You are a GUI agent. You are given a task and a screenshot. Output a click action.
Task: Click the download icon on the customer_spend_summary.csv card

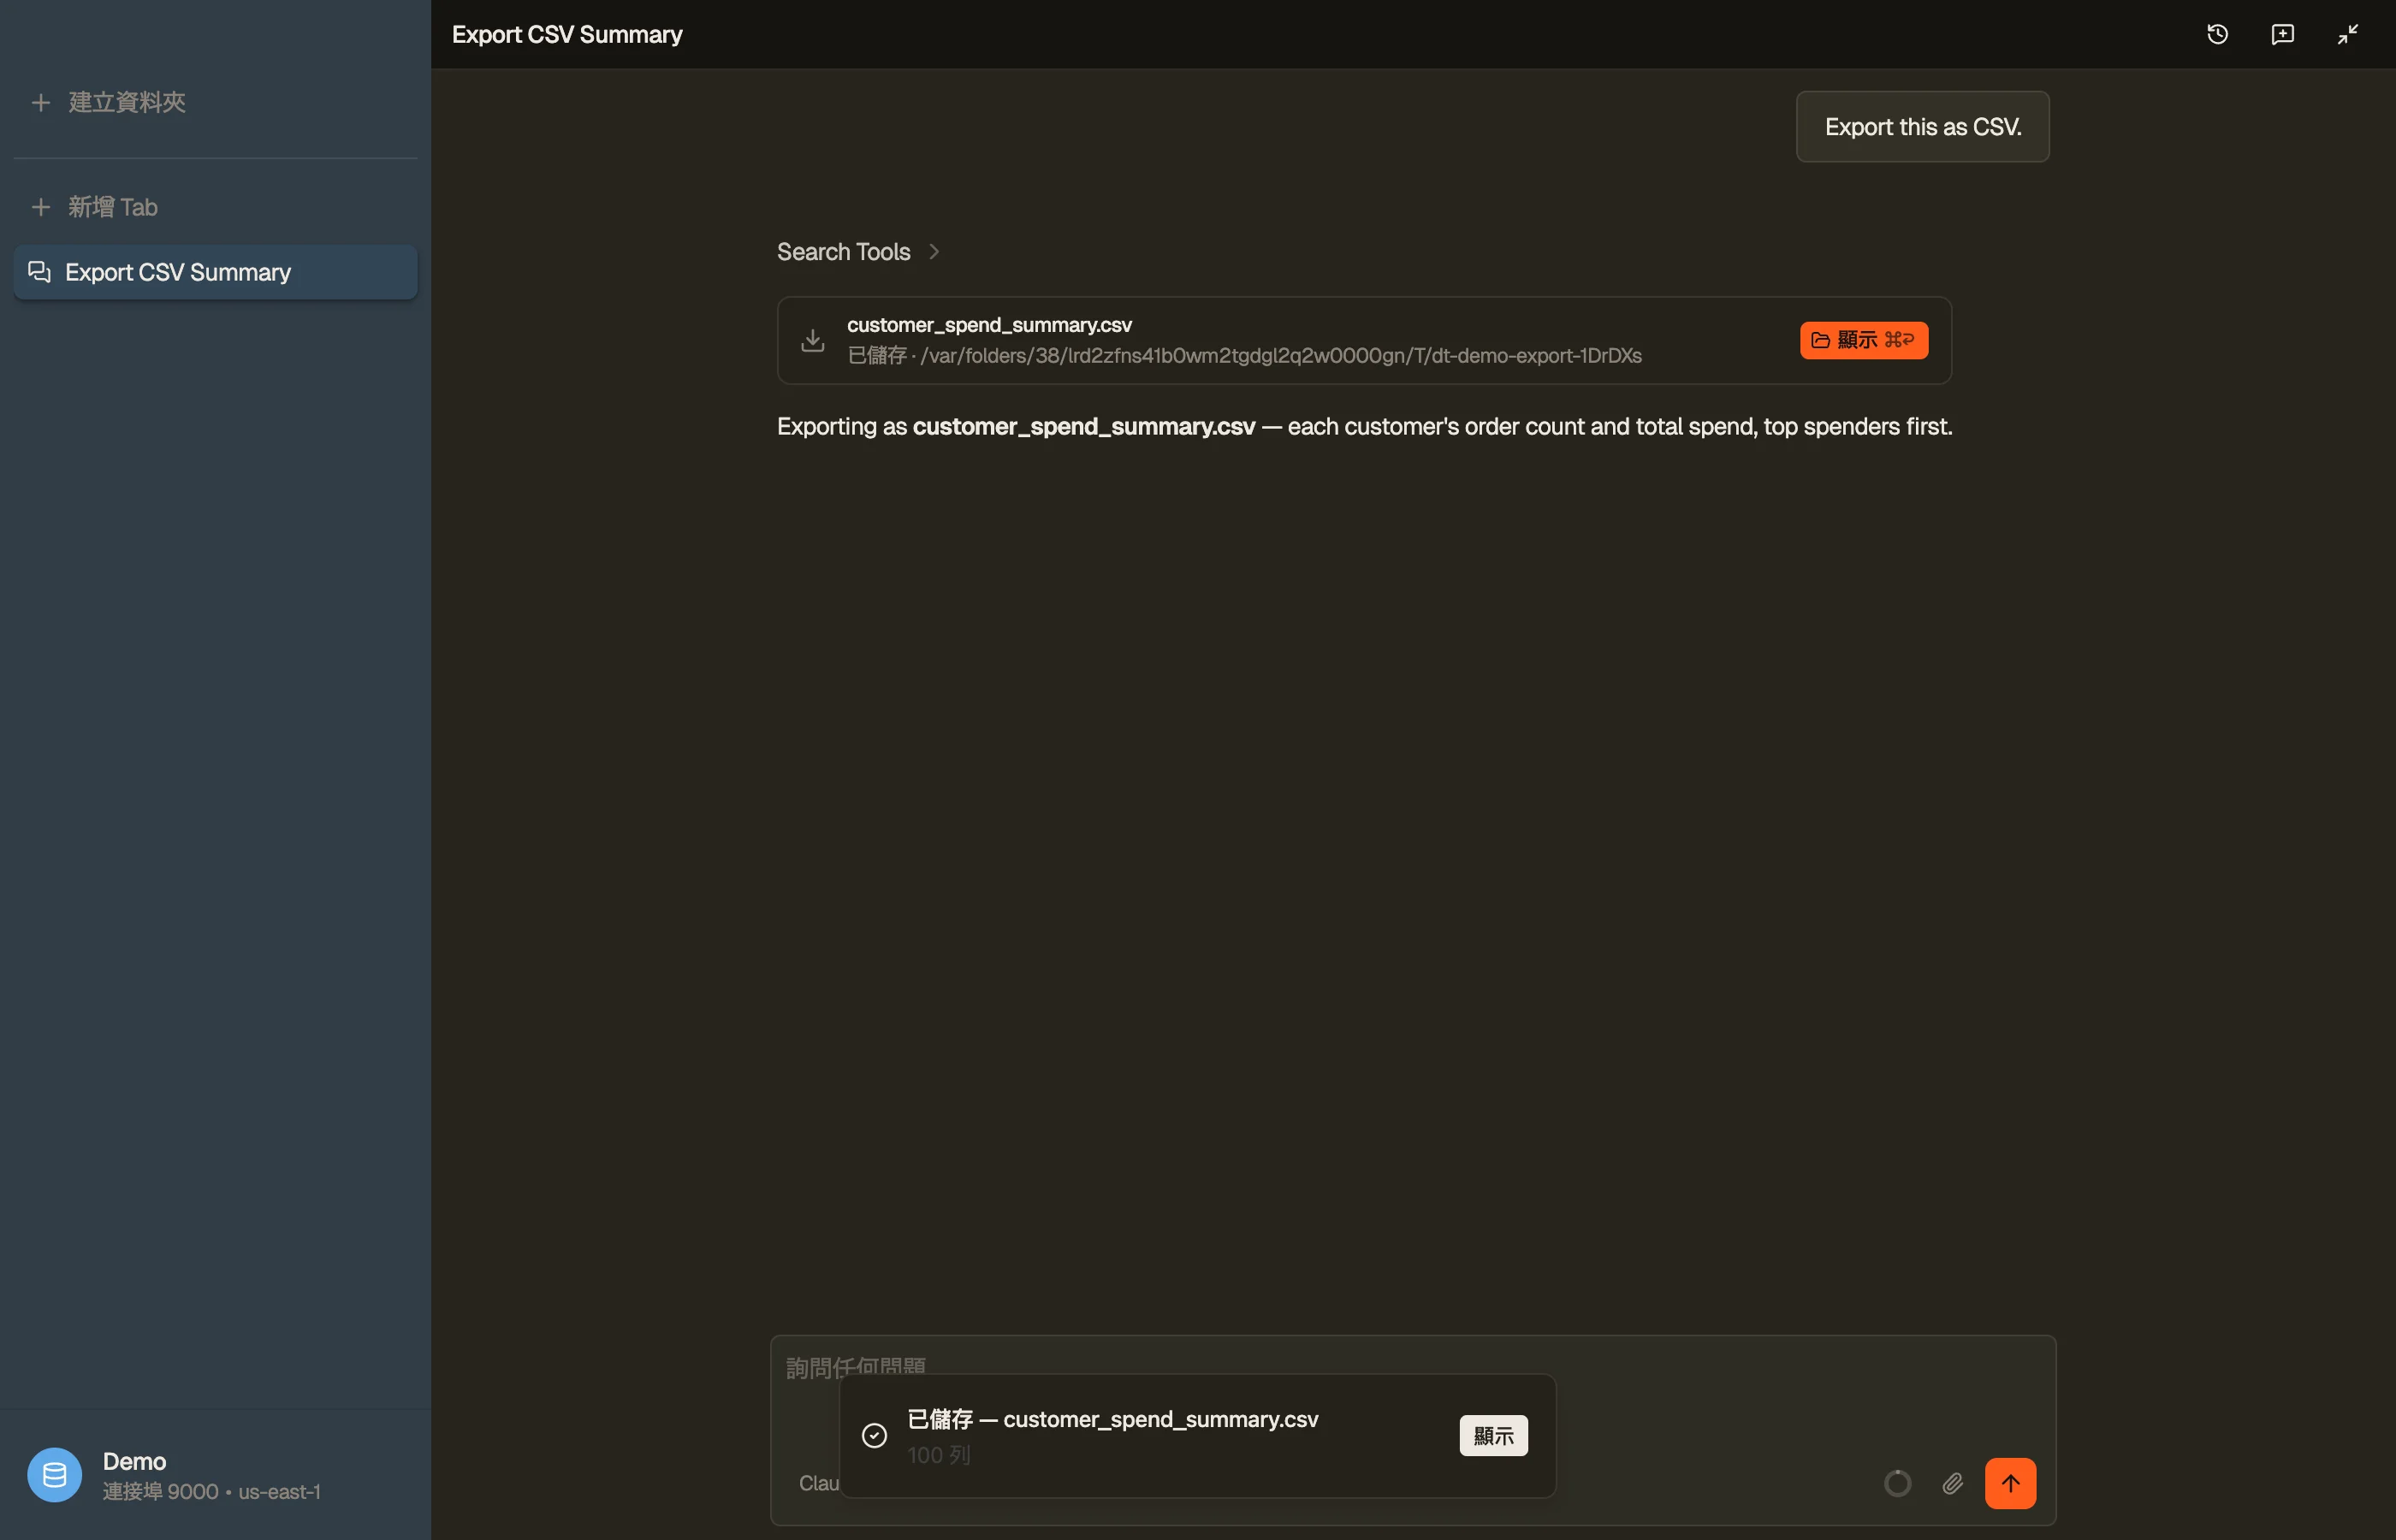pyautogui.click(x=813, y=340)
